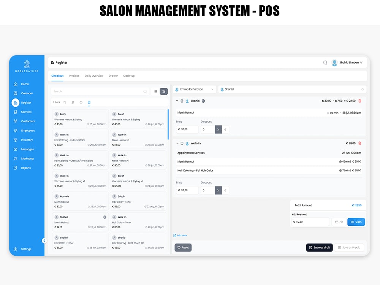380x285 pixels.
Task: Select Mustafa's Men's Haircut card
Action: click(x=80, y=201)
